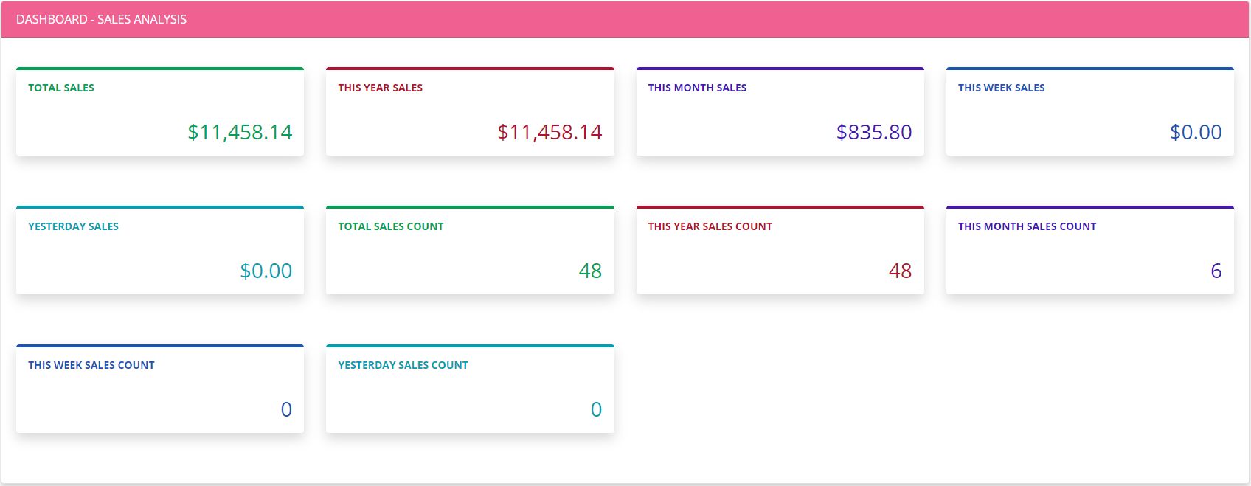This screenshot has width=1251, height=486.
Task: Click the green 48 total sales count
Action: point(590,271)
